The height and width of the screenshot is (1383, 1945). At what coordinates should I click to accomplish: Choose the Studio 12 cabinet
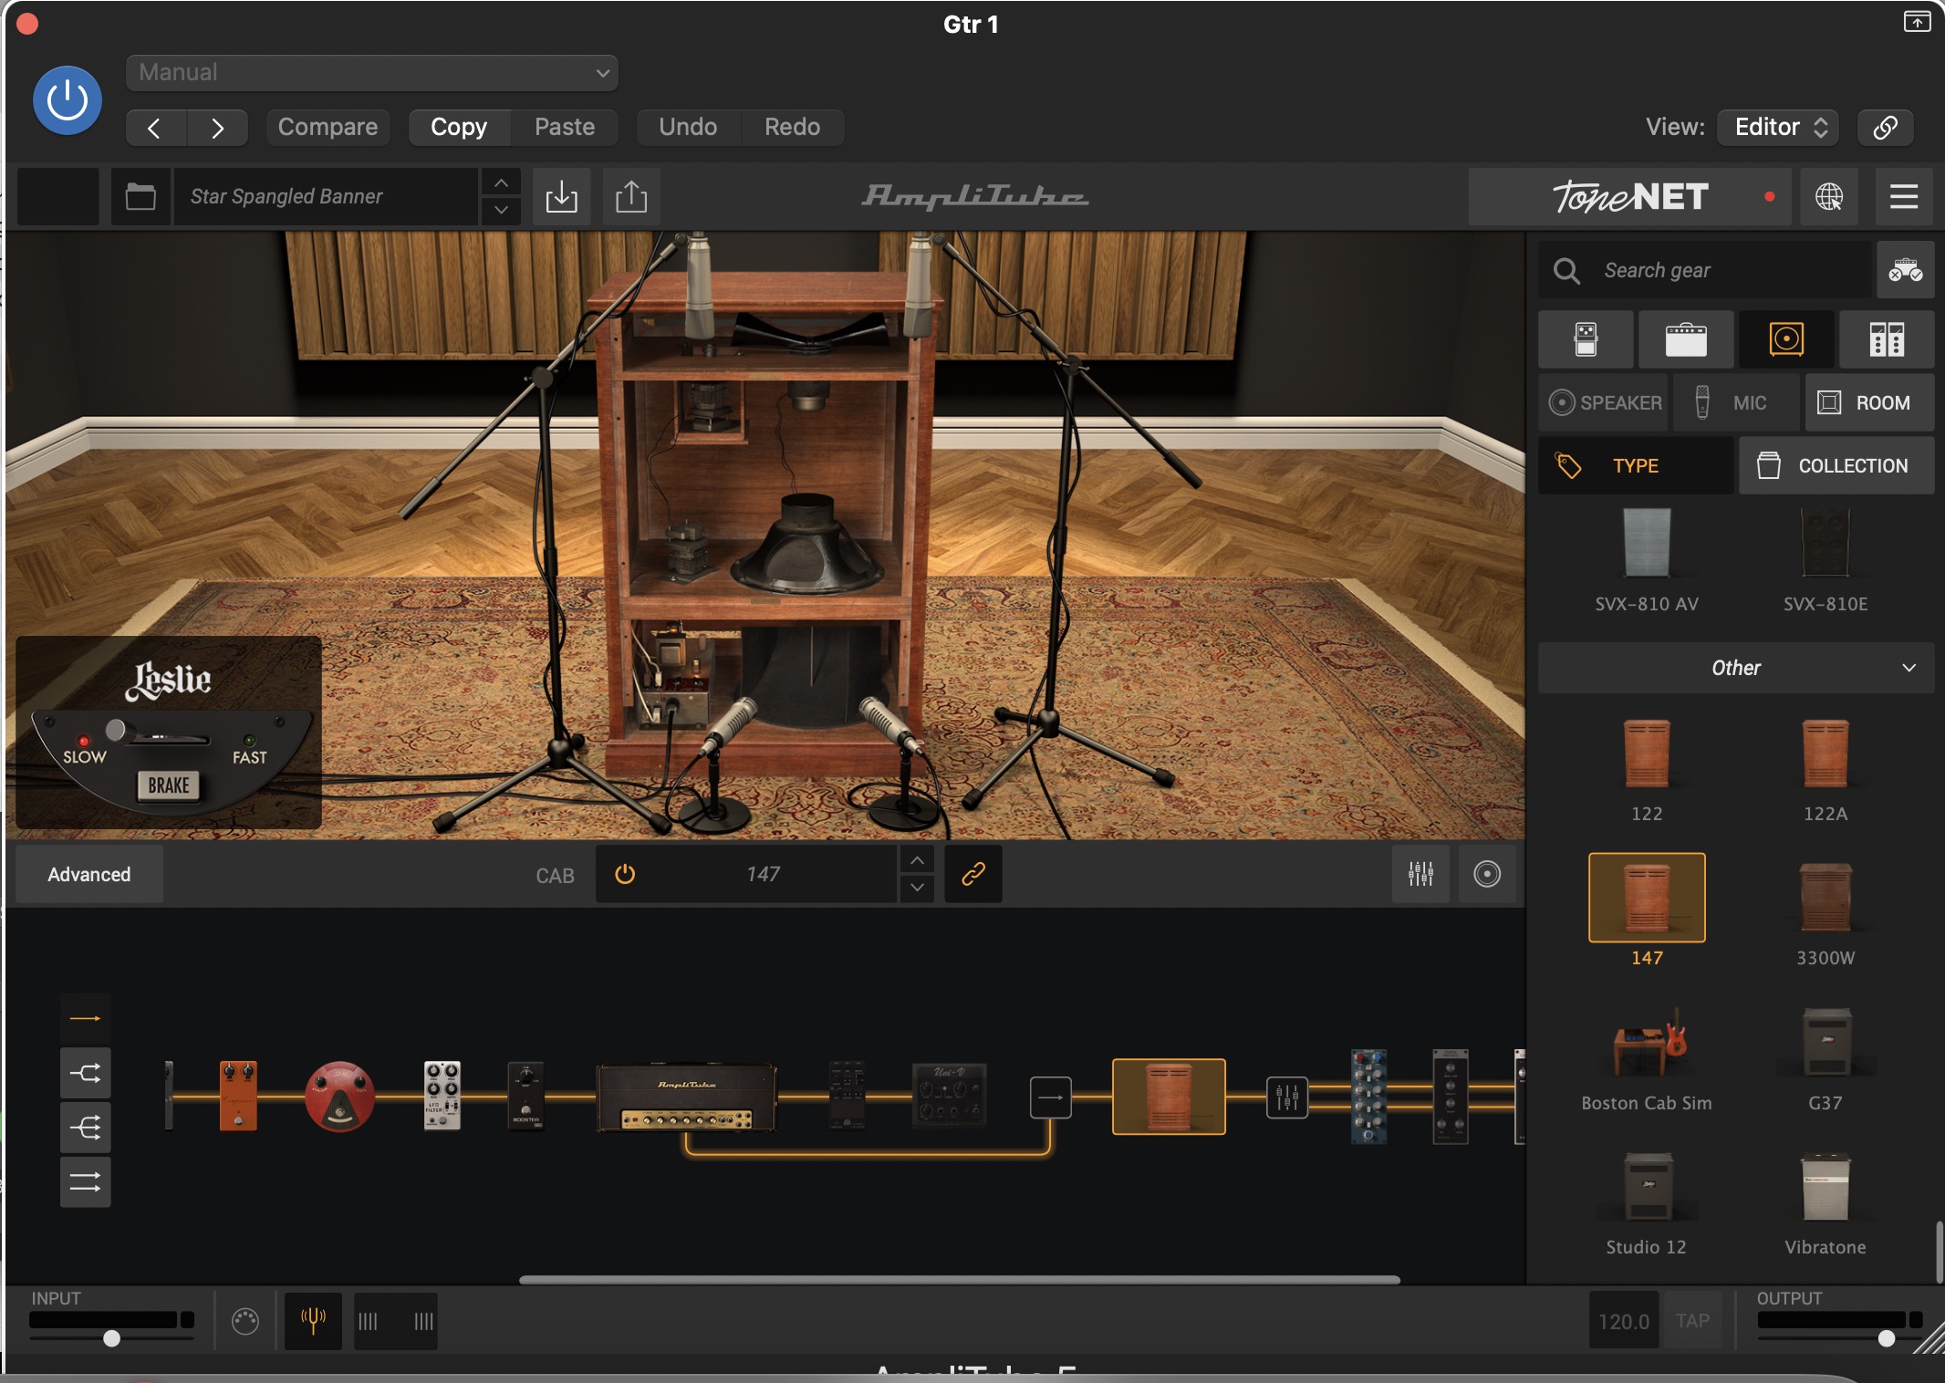(1647, 1202)
